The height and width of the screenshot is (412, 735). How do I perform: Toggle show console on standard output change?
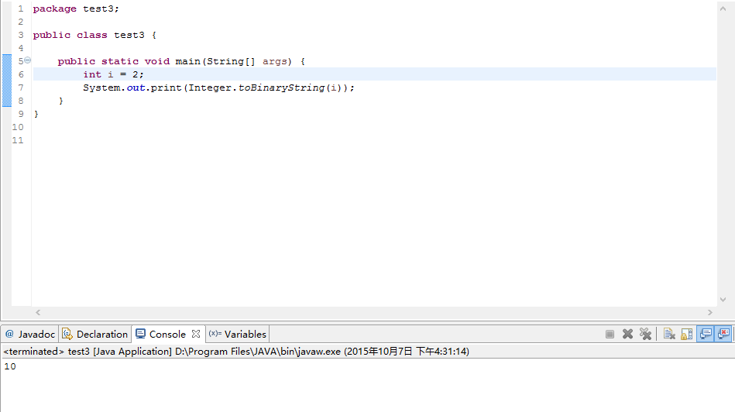tap(705, 335)
